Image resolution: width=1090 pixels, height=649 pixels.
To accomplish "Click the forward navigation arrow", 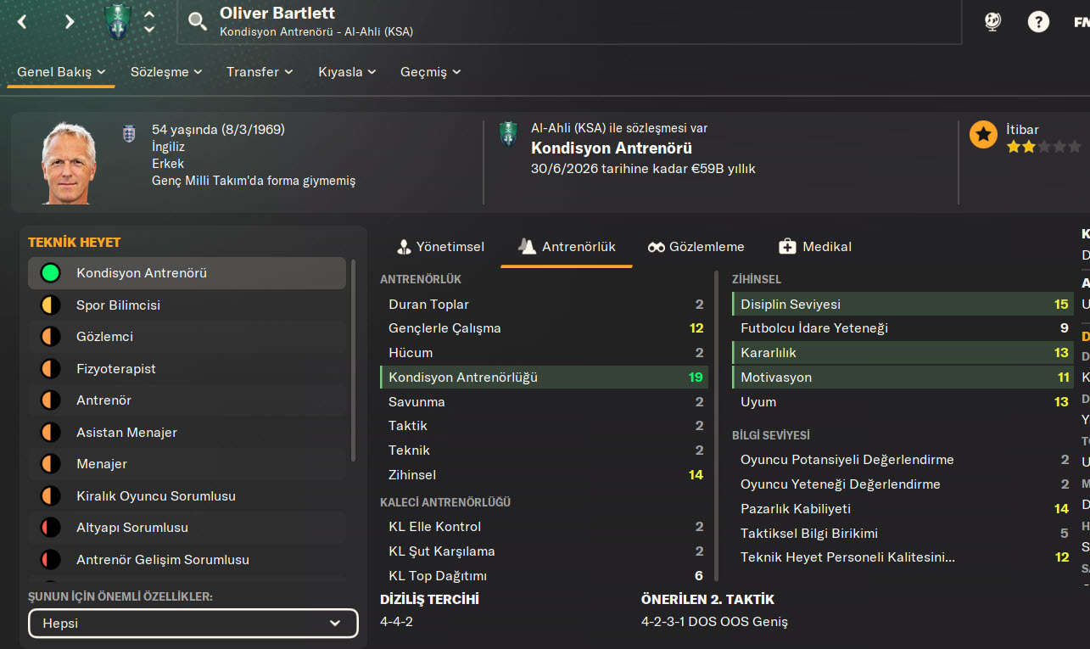I will 70,22.
